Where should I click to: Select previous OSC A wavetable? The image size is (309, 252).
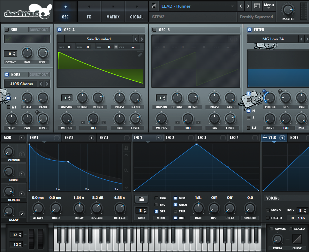pos(136,39)
